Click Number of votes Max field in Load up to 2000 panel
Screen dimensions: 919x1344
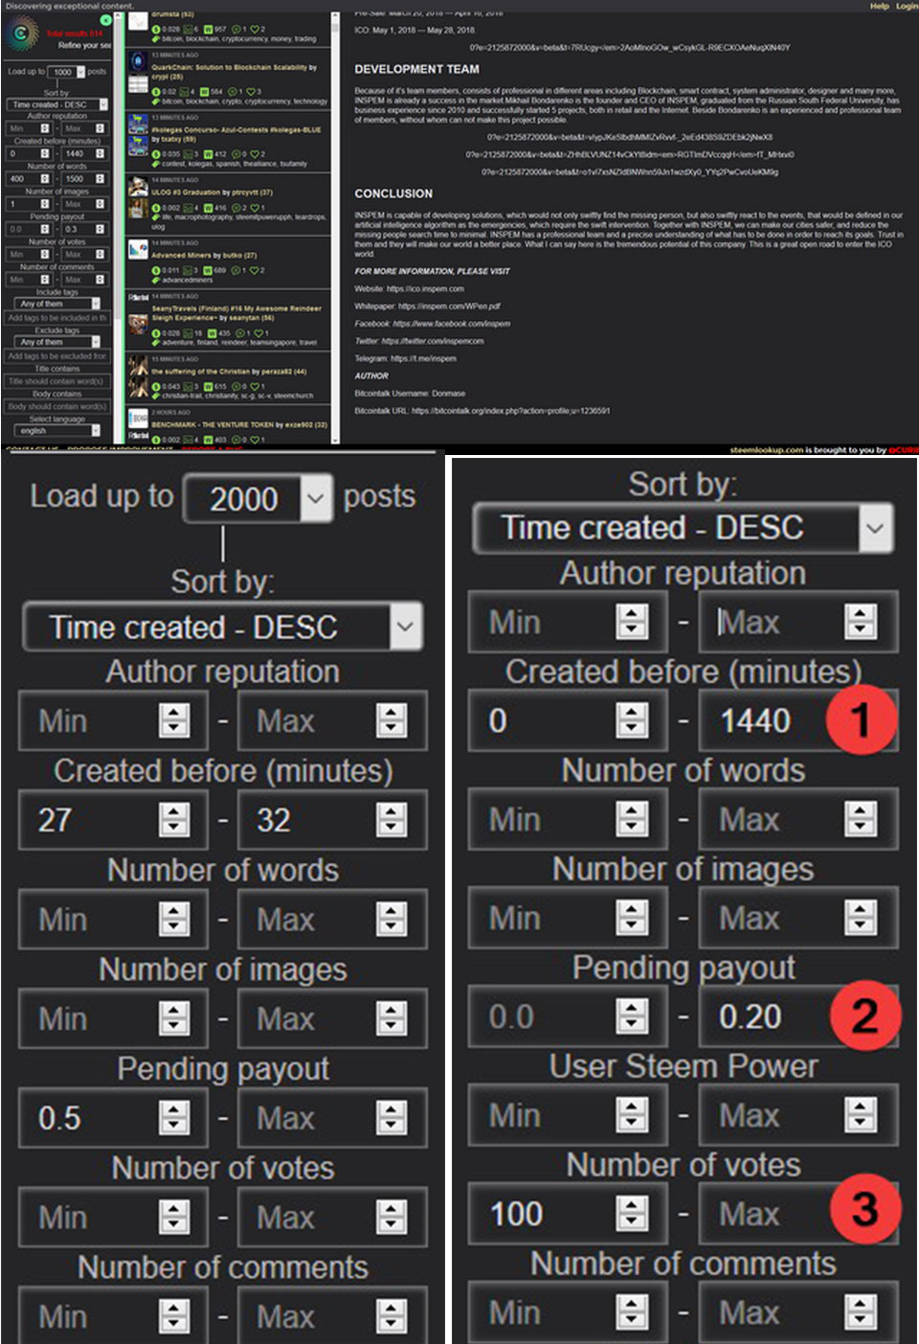point(331,1218)
